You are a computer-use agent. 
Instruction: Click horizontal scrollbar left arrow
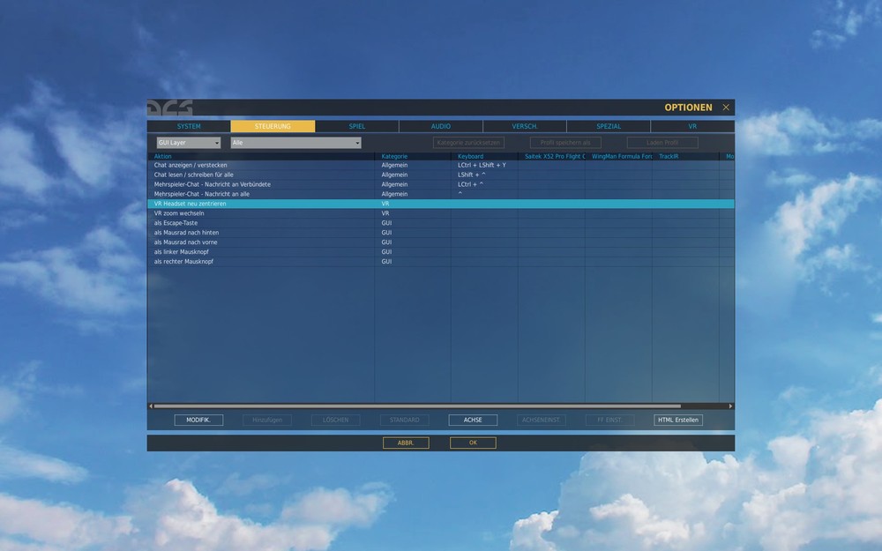(151, 406)
